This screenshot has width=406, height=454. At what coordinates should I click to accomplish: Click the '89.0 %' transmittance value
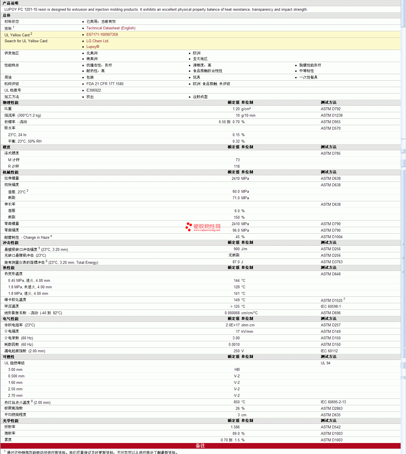(x=239, y=434)
